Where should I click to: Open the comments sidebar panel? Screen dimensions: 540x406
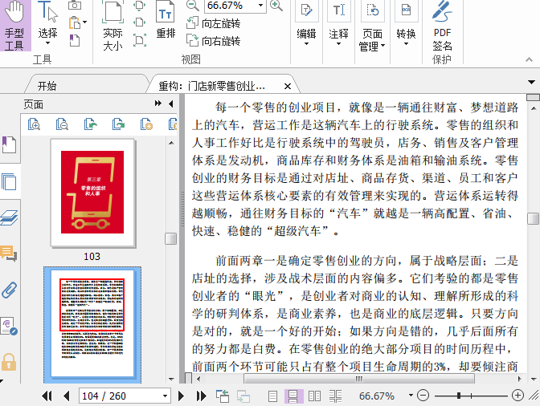[x=9, y=254]
